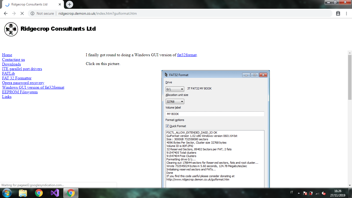Open the Windows Start menu
Viewport: 352px width, 198px height.
pyautogui.click(x=6, y=193)
